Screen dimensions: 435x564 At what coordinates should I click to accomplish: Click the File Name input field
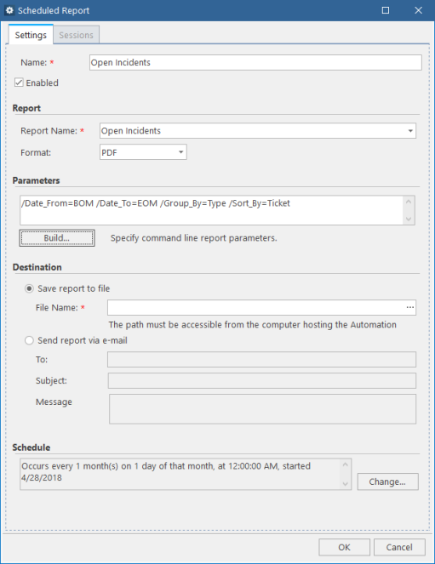tap(256, 308)
